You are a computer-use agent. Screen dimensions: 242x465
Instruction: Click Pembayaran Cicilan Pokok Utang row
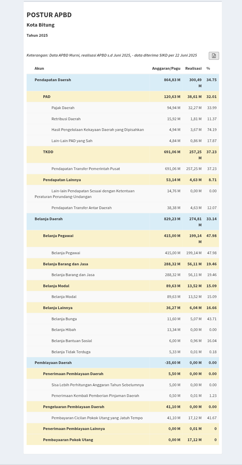97,418
